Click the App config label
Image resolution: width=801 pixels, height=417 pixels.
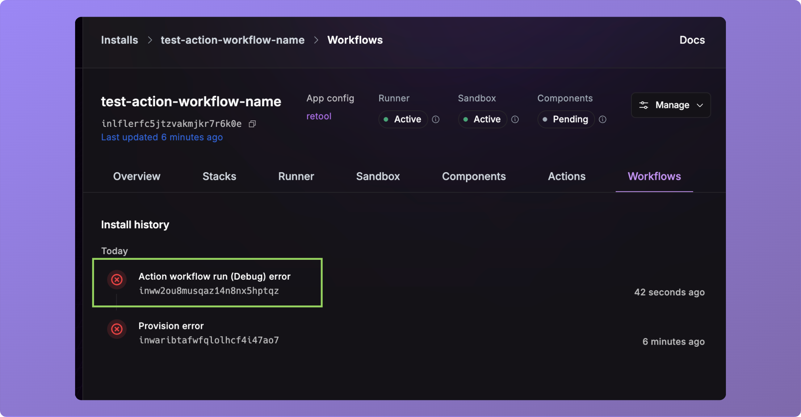pos(330,98)
